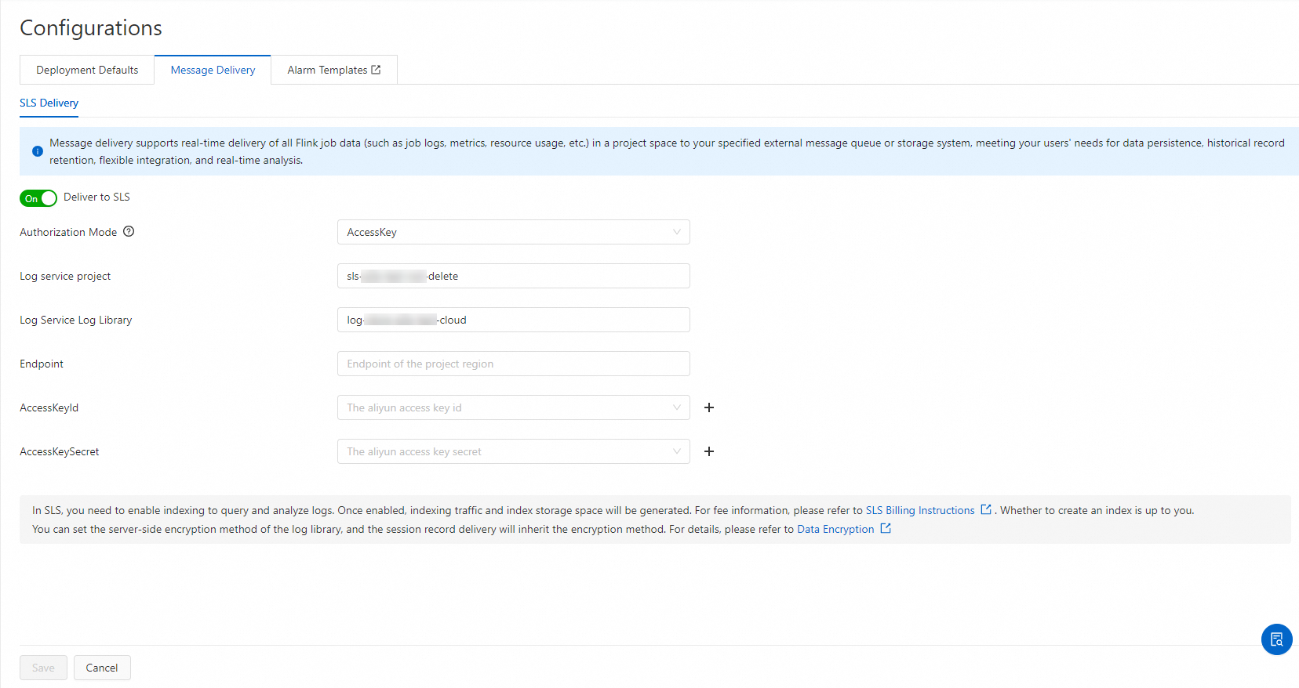The width and height of the screenshot is (1299, 688).
Task: Click the Alarm Templates external link icon
Action: point(377,70)
